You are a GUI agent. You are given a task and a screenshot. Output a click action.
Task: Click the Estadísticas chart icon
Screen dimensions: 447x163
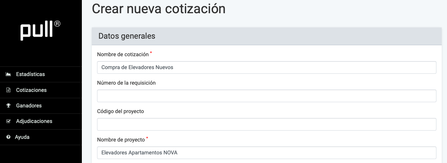pos(9,74)
